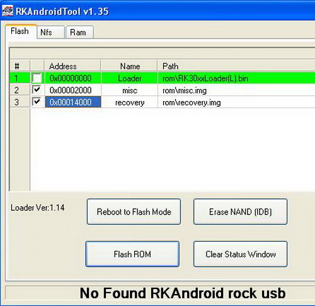Click the Loader Ver:1.14 label
The height and width of the screenshot is (306, 315).
coord(38,208)
